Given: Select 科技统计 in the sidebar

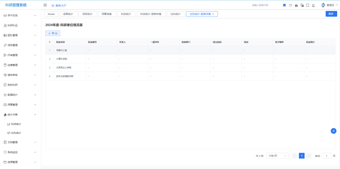Looking at the screenshot, I should [16, 124].
